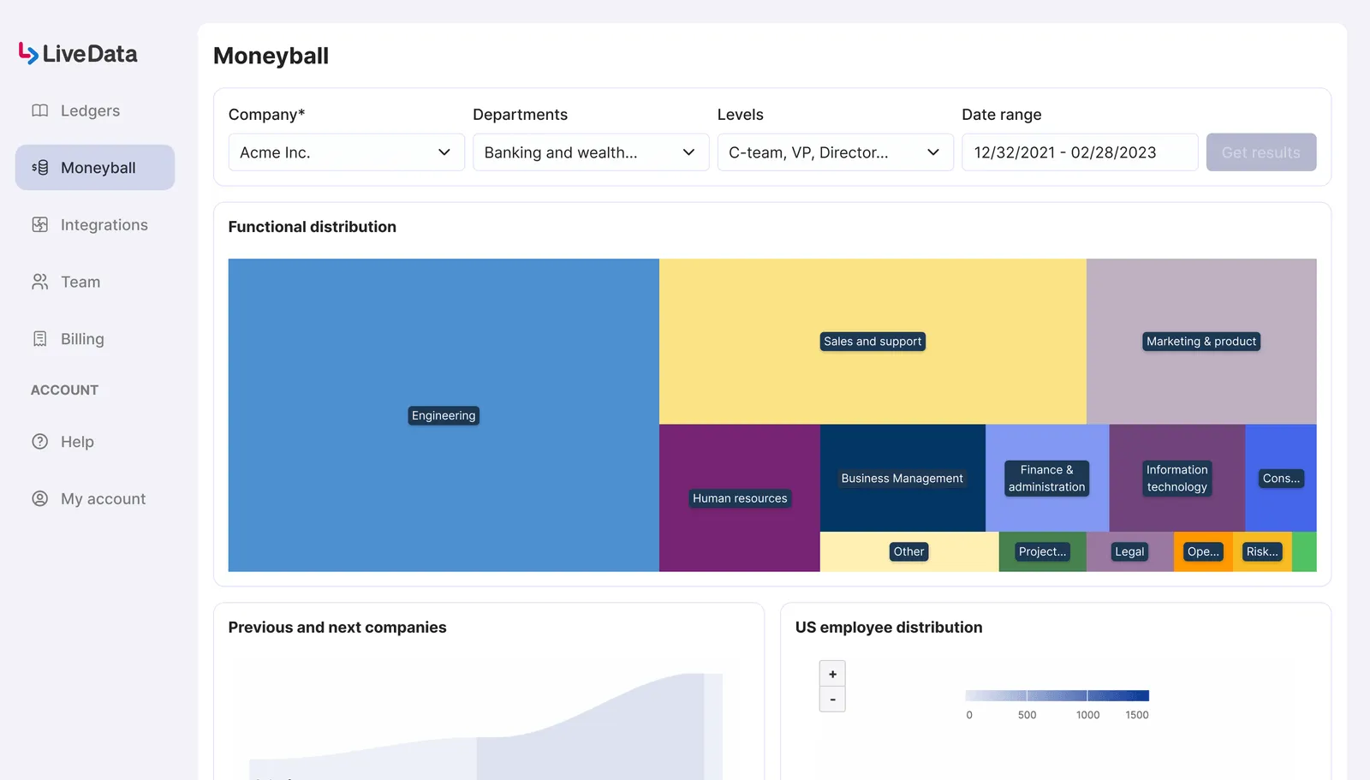Select the Moneyball coins icon in sidebar
Viewport: 1370px width, 780px height.
tap(39, 167)
